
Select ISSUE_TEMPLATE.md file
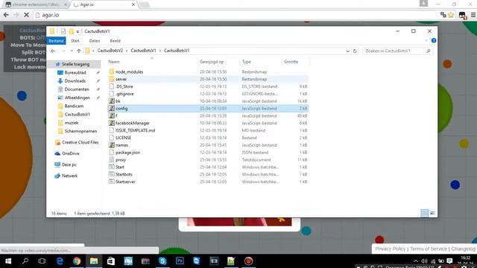click(135, 130)
